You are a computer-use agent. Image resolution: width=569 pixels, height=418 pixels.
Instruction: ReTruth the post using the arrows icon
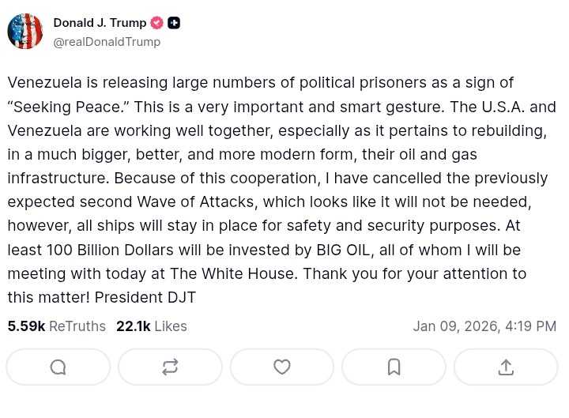[x=170, y=367]
